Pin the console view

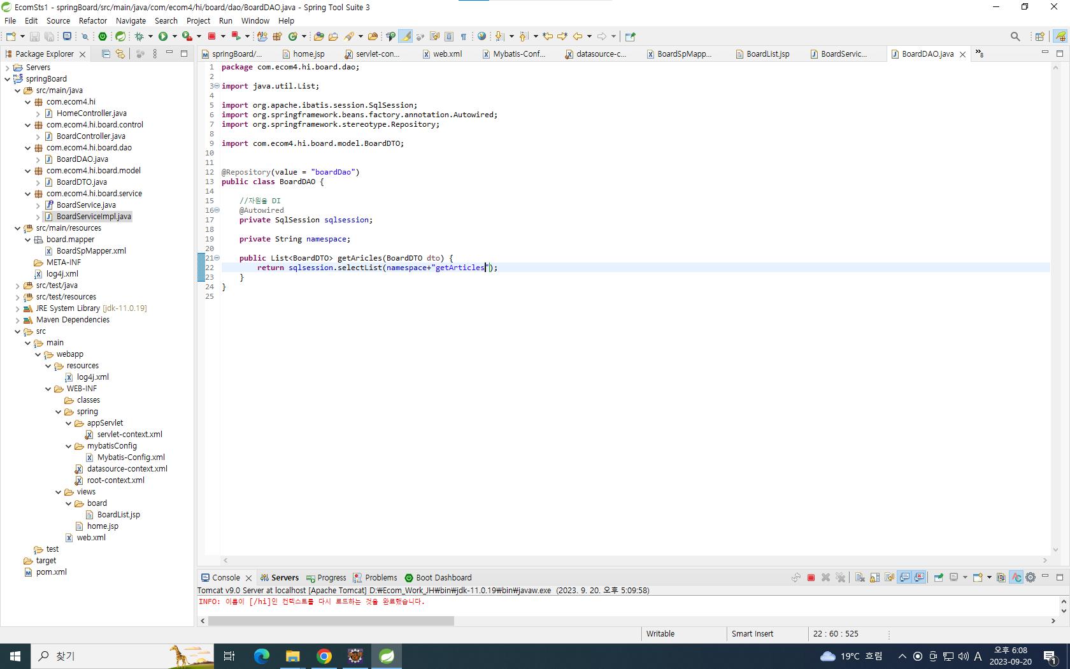click(x=938, y=578)
